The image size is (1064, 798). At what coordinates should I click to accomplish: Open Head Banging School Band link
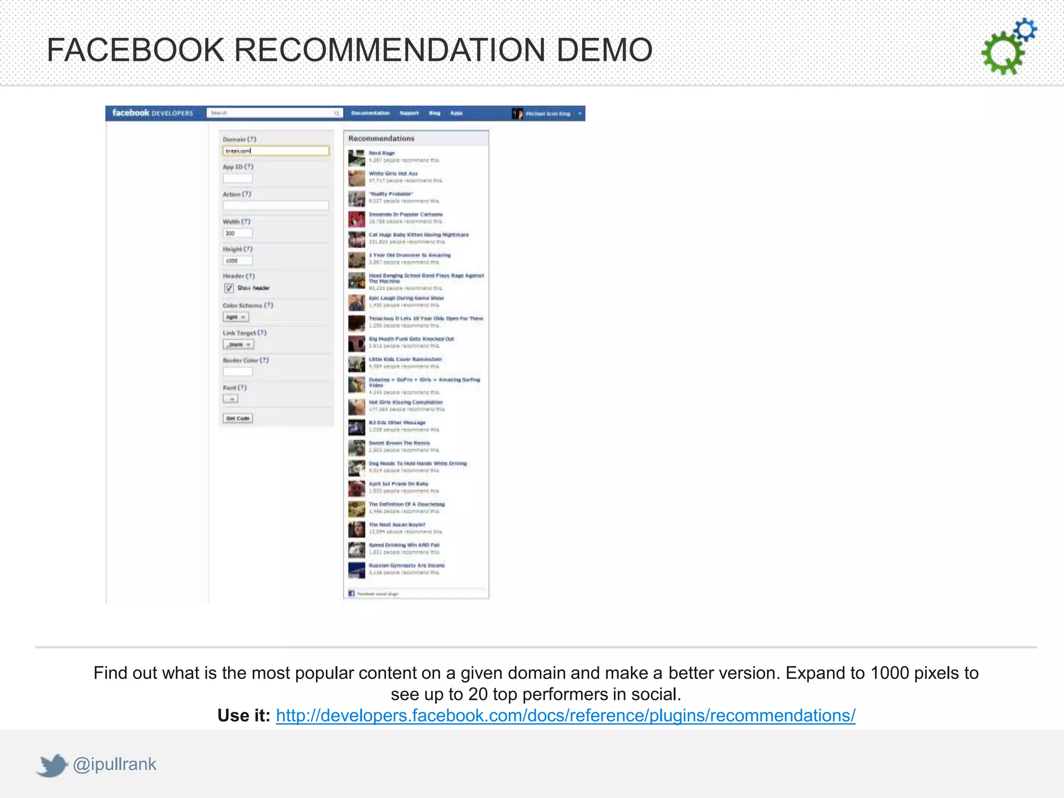click(x=427, y=278)
